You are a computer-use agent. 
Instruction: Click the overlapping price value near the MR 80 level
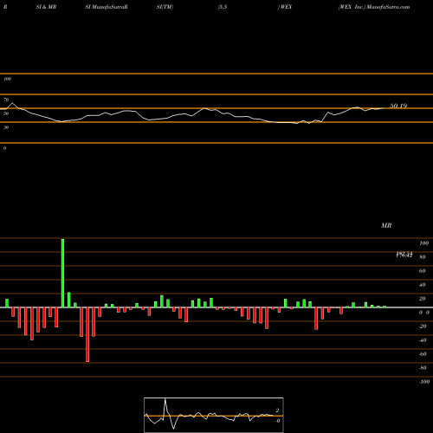click(404, 255)
